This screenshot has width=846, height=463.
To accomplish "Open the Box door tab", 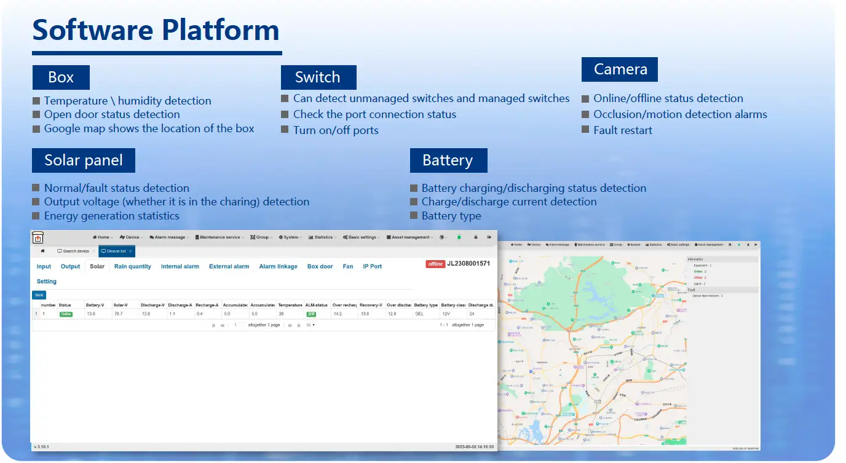I will tap(320, 267).
